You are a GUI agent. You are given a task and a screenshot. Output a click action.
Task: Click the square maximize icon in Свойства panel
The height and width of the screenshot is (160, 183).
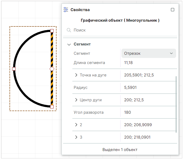point(172,10)
